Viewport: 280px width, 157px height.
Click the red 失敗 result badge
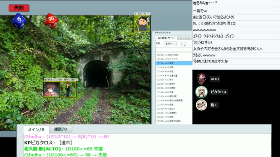(19, 8)
